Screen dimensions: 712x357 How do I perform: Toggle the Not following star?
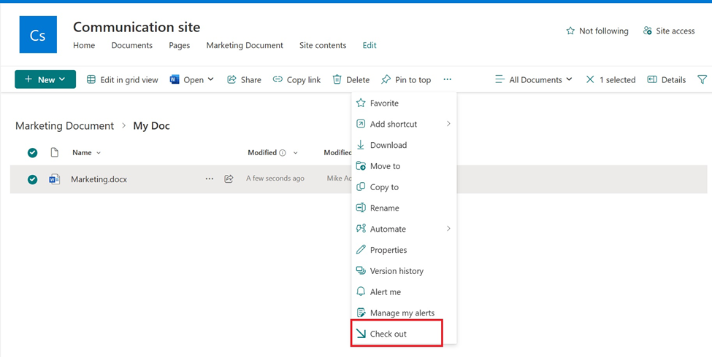(570, 31)
